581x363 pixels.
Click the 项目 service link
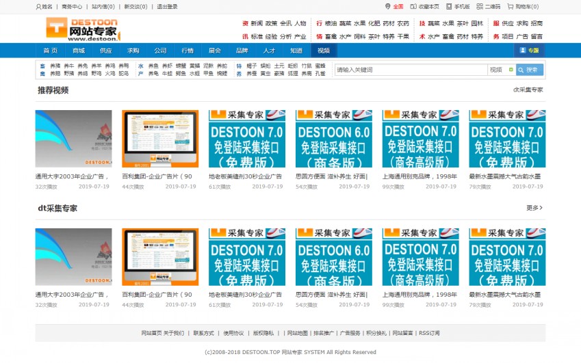point(508,37)
